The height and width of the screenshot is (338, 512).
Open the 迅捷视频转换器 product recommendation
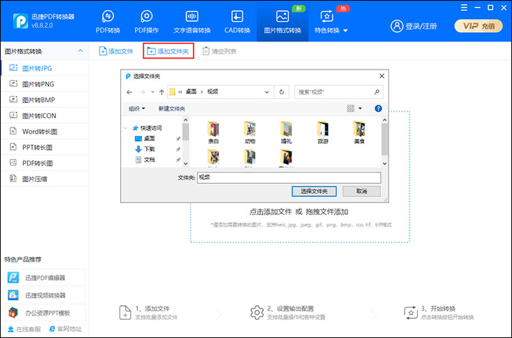point(45,295)
